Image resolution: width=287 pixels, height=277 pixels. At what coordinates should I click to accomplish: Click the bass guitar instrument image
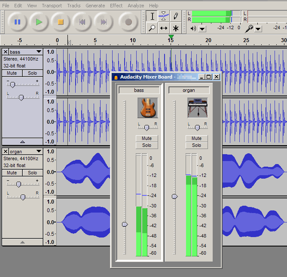148,108
